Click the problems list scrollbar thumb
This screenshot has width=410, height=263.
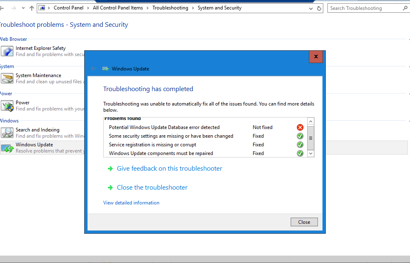(x=310, y=138)
